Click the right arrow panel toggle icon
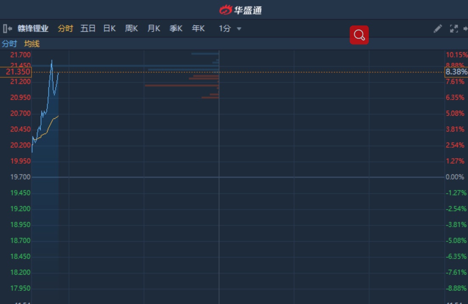468x304 pixels. [x=465, y=29]
